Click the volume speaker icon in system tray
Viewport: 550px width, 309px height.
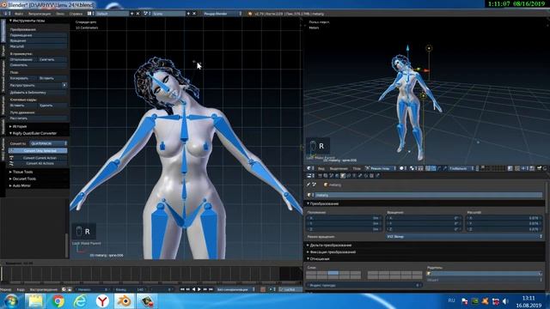click(505, 301)
